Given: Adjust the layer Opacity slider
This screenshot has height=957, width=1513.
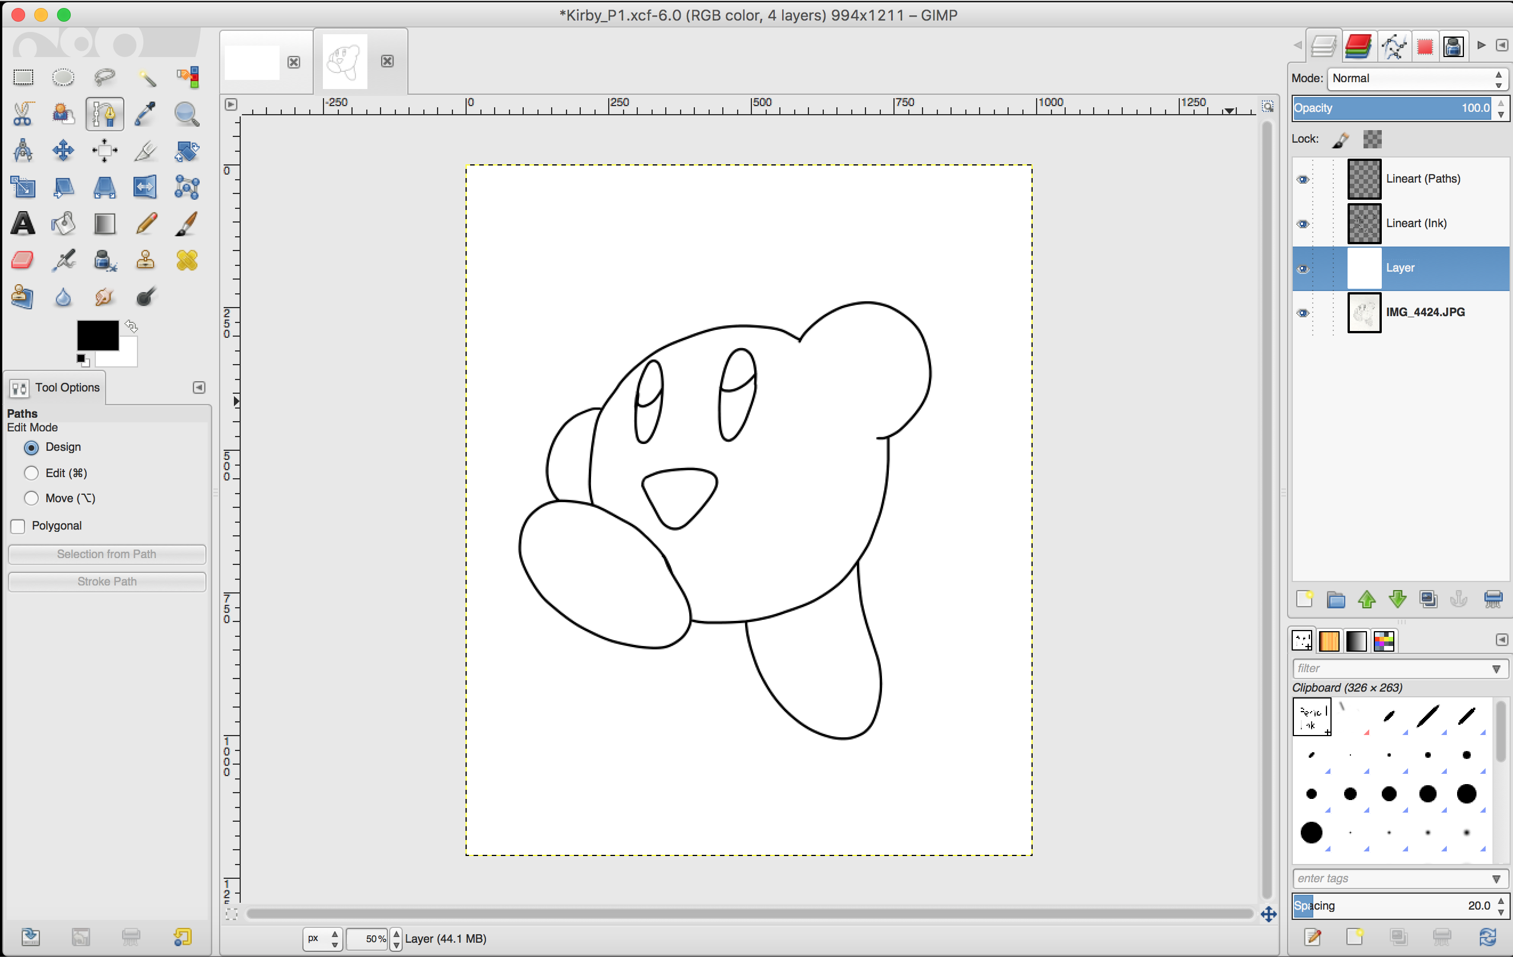Looking at the screenshot, I should (1391, 108).
